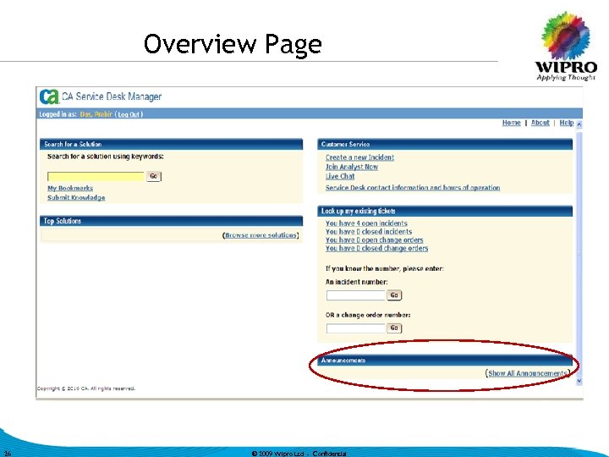Click the scrollbar down arrow
The height and width of the screenshot is (457, 609).
579,381
